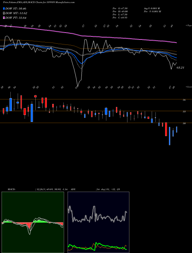Click the MACD values '(12,26,9) 49.69, 50.83, -1.14'
The width and height of the screenshot is (192, 253).
[52, 189]
